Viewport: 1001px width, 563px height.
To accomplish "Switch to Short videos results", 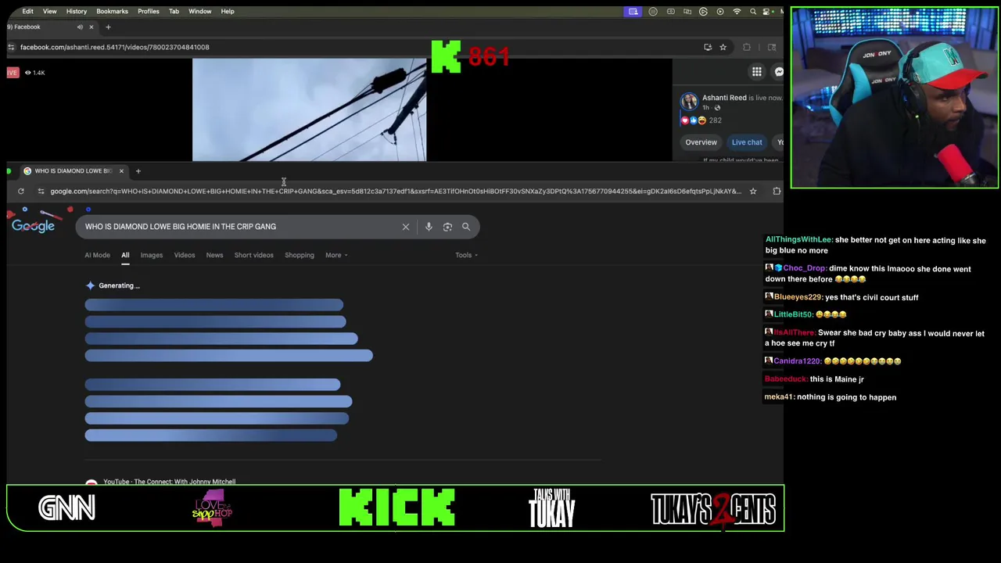I will [x=253, y=255].
